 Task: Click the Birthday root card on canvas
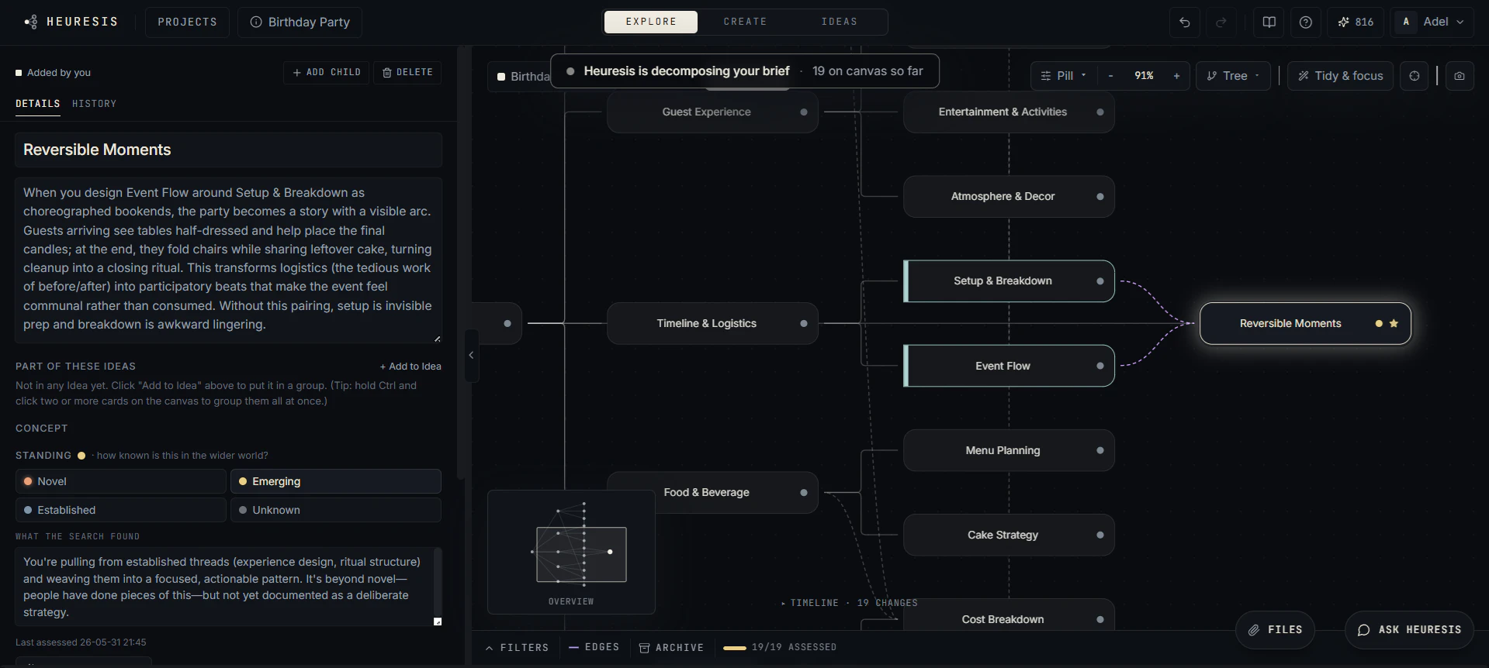point(497,323)
